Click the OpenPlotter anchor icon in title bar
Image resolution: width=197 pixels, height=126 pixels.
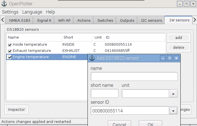coord(4,4)
